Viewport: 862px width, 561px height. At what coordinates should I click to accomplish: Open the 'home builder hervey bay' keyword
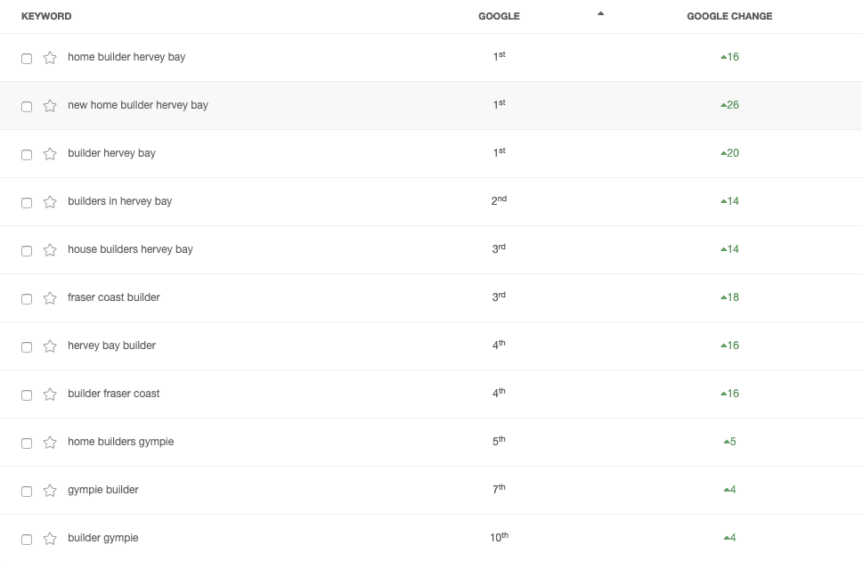point(126,57)
